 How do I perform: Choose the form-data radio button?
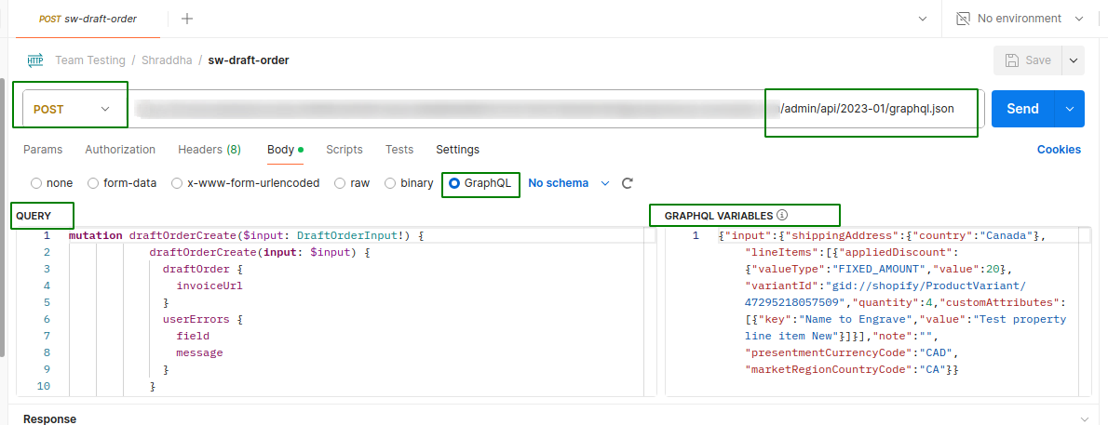pyautogui.click(x=93, y=183)
